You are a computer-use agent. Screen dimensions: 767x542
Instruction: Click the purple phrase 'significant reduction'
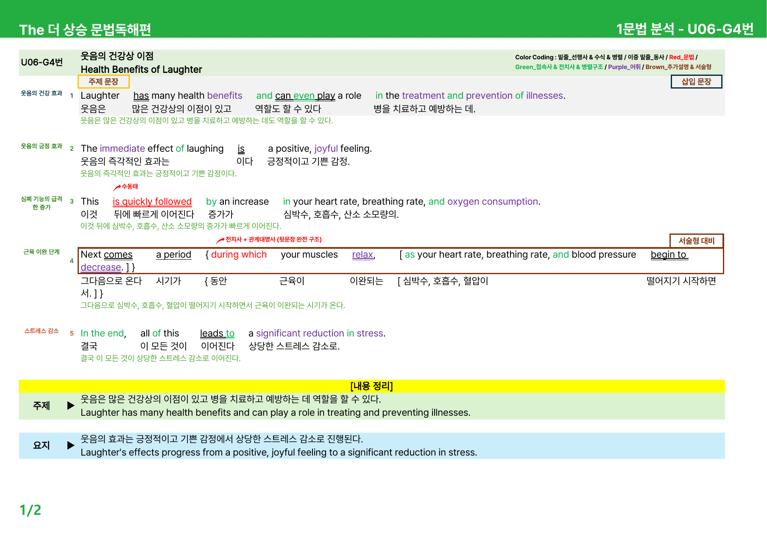pyautogui.click(x=300, y=334)
